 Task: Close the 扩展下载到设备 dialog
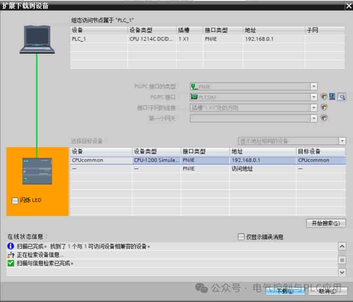[x=349, y=6]
